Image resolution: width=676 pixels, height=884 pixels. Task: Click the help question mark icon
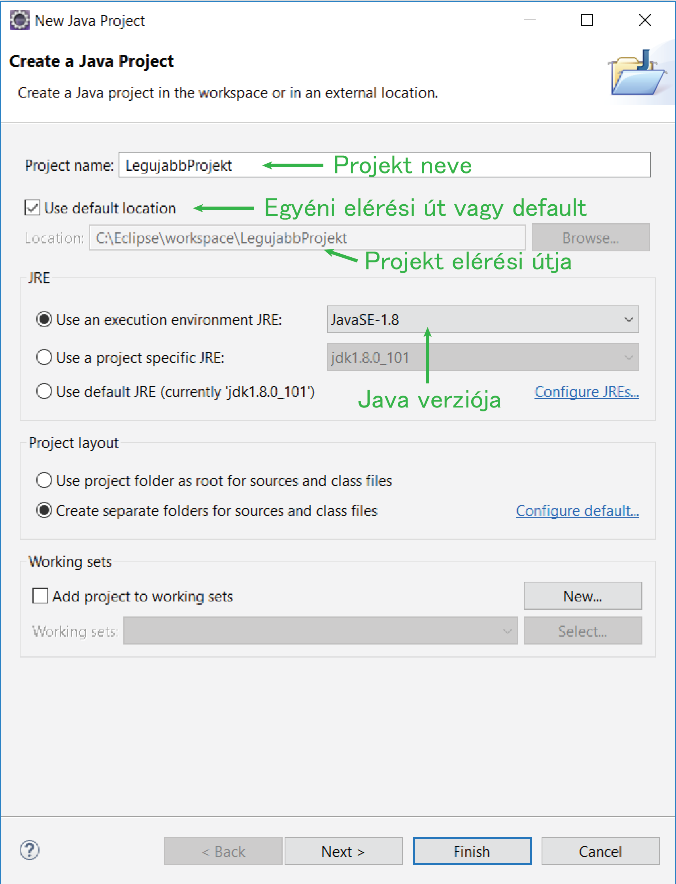[x=29, y=850]
